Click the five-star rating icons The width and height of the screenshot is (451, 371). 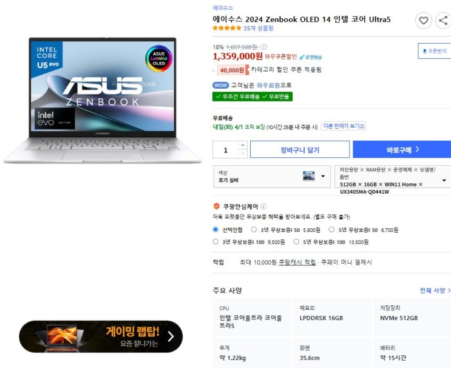point(226,28)
